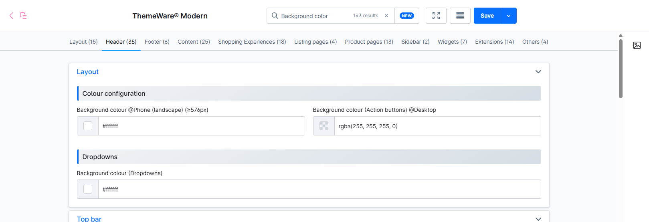Go back using the left chevron icon
649x222 pixels.
coord(11,16)
